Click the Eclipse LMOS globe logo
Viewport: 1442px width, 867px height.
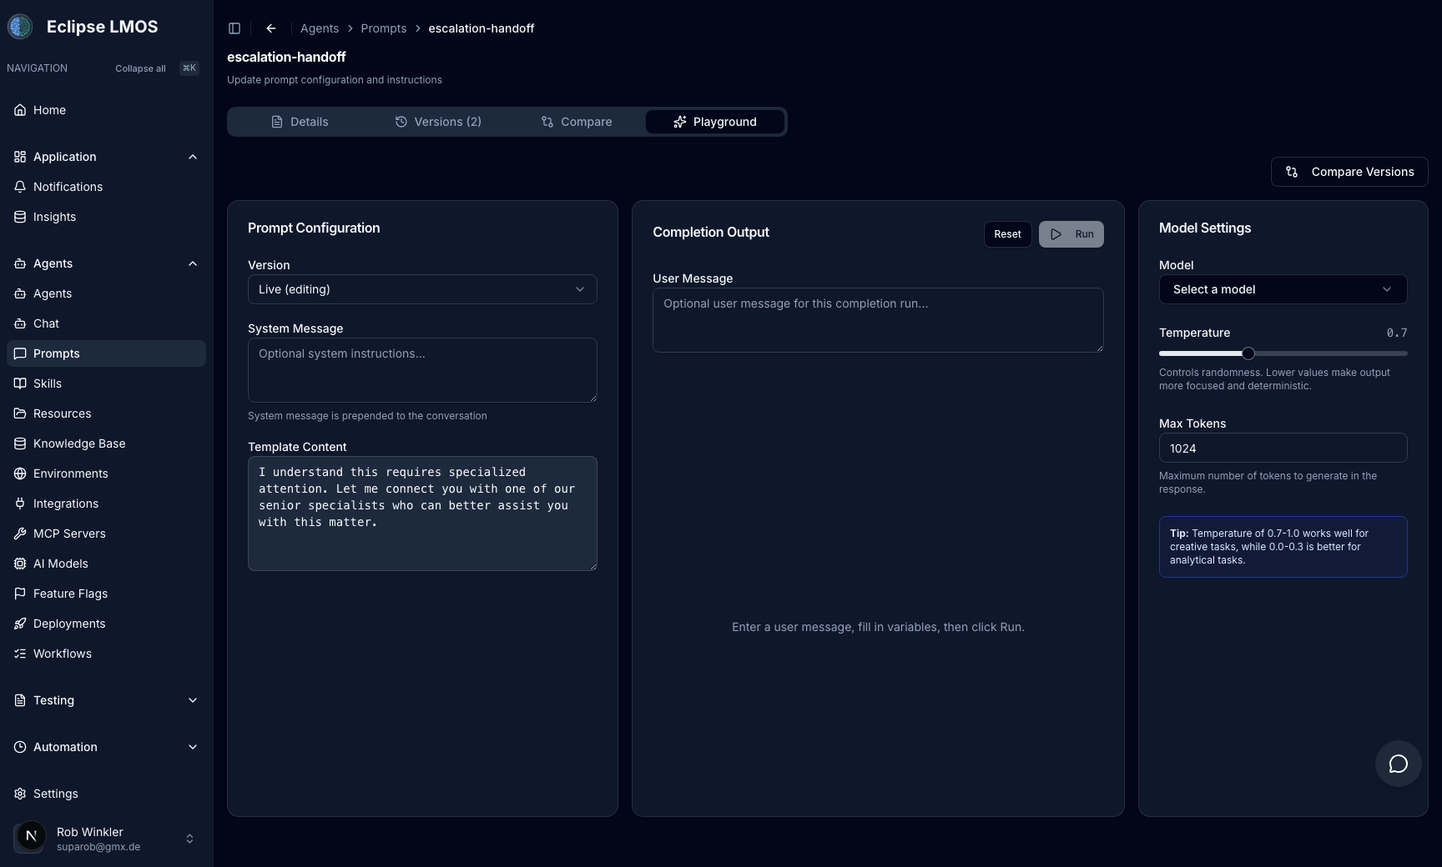(x=20, y=27)
